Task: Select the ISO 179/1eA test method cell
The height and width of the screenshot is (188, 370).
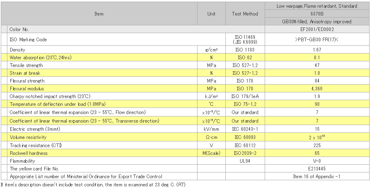Action: click(x=245, y=96)
